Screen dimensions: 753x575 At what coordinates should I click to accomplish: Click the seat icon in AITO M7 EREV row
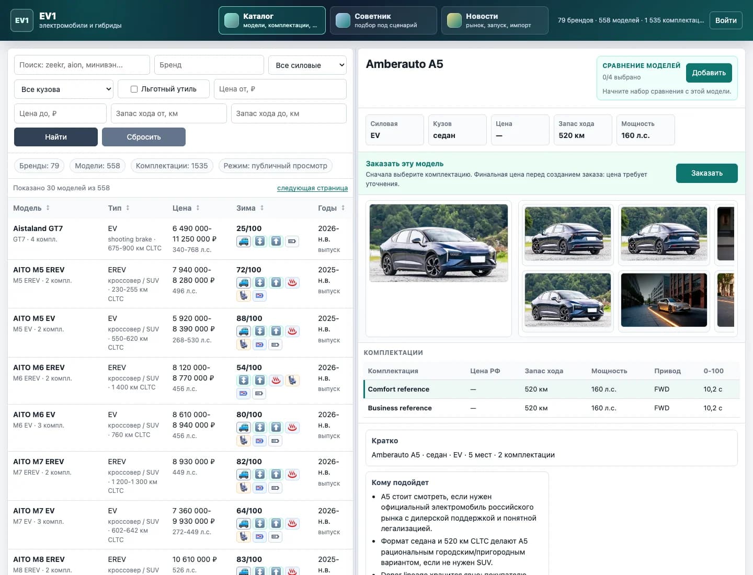[243, 487]
